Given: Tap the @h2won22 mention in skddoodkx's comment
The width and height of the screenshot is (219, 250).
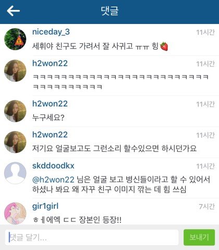Looking at the screenshot, I should click(53, 180).
